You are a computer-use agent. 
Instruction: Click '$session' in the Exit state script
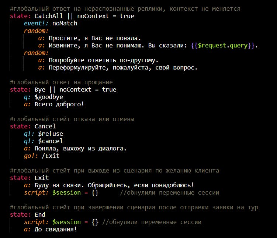click(x=66, y=193)
